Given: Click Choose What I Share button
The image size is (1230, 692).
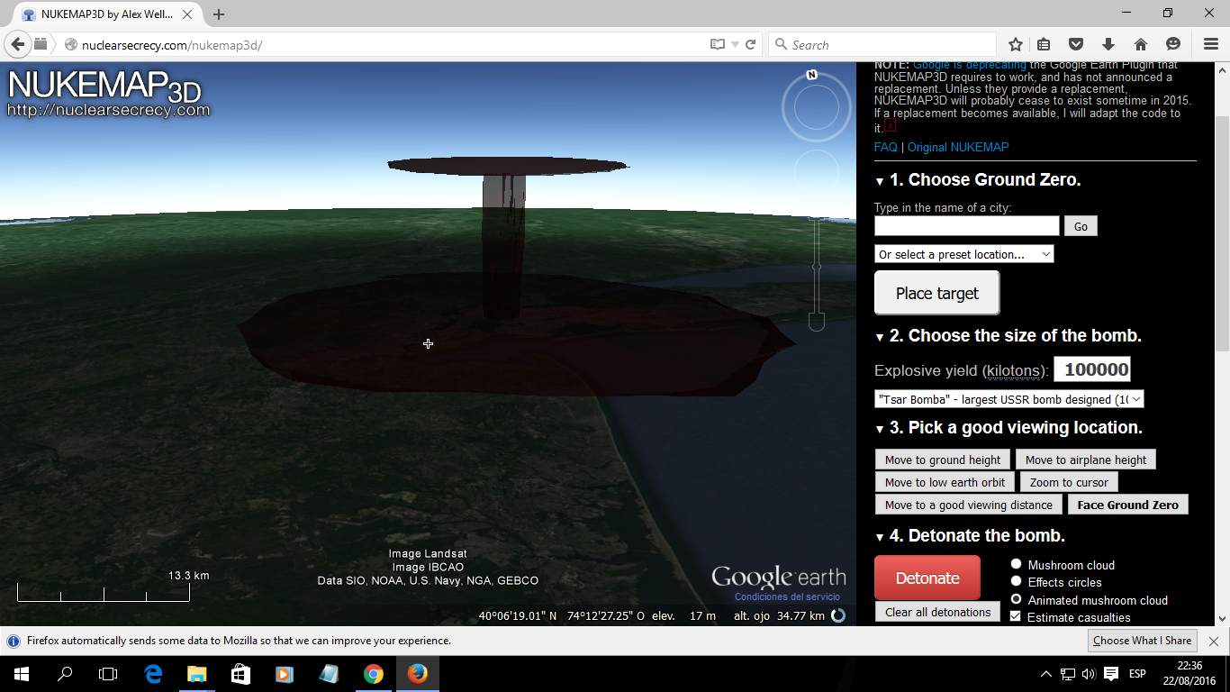Looking at the screenshot, I should 1143,641.
